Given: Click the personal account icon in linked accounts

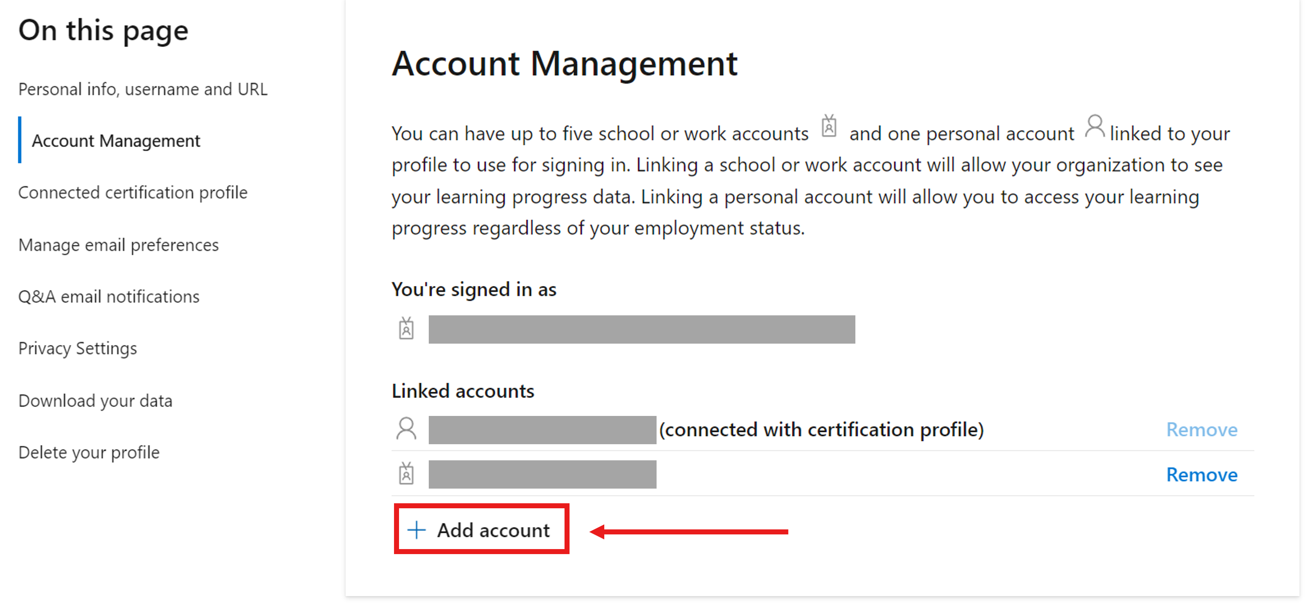Looking at the screenshot, I should (x=405, y=427).
